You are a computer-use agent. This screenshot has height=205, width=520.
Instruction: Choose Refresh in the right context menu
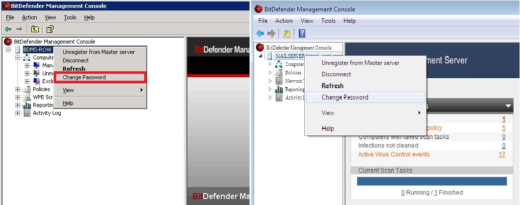tap(365, 86)
